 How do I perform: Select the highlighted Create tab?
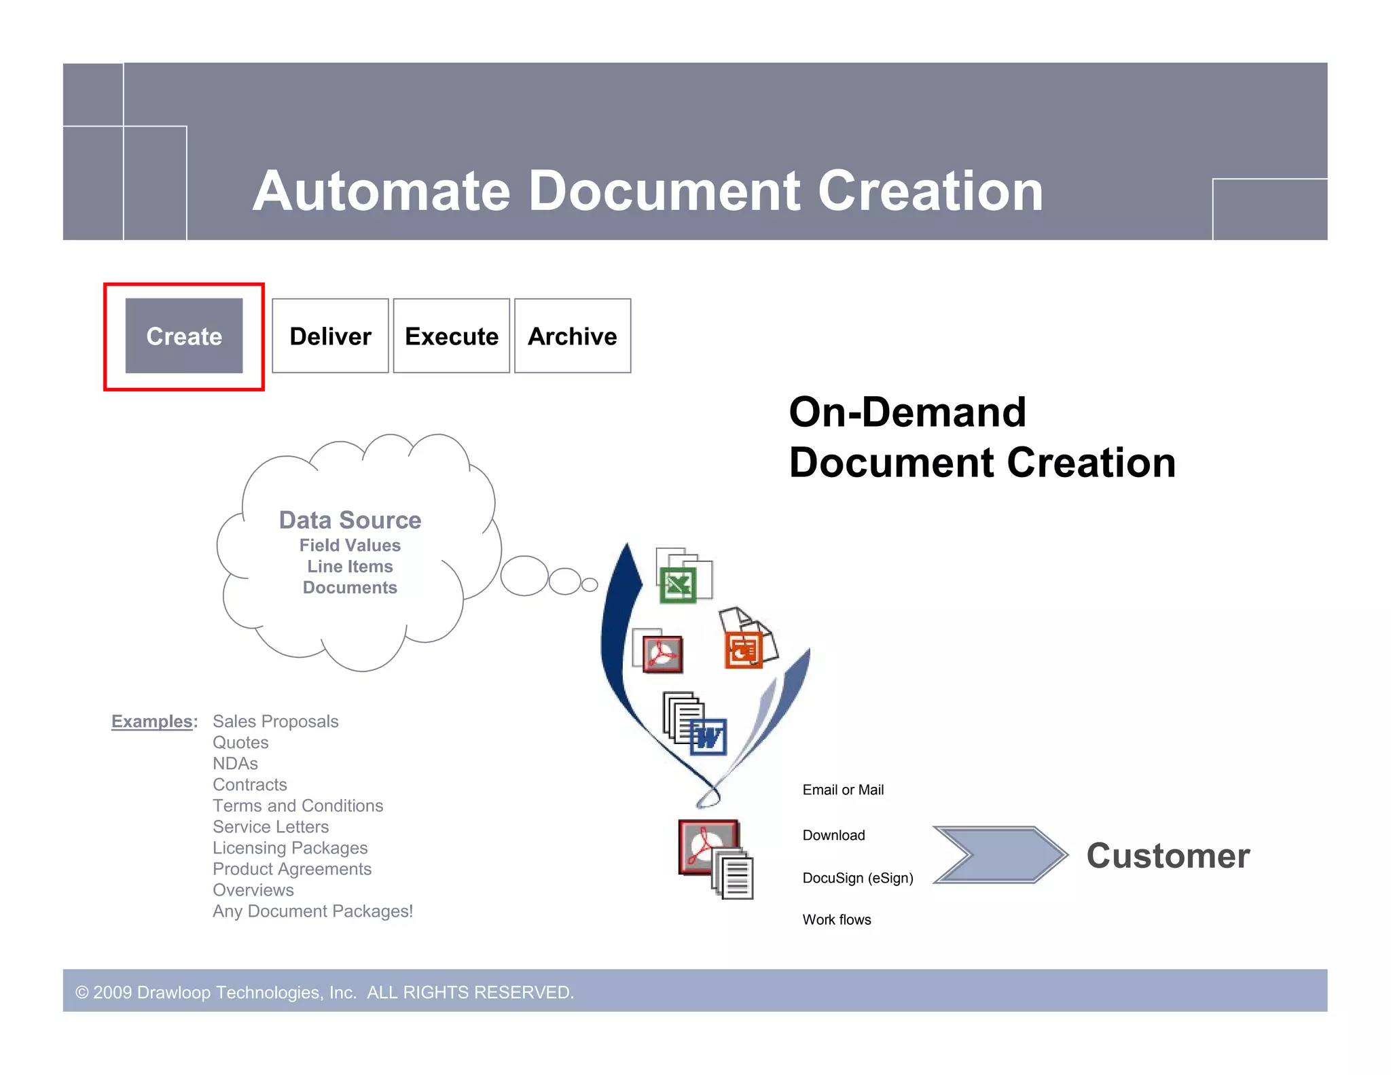[x=184, y=336]
